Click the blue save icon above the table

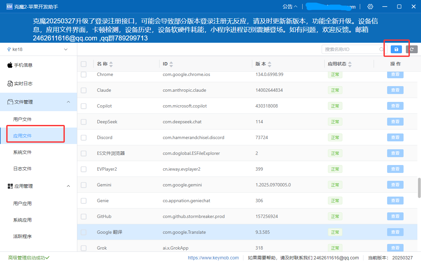(x=396, y=49)
